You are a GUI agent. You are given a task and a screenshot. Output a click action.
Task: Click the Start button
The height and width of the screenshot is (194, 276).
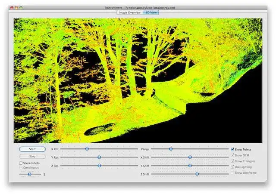(x=32, y=149)
